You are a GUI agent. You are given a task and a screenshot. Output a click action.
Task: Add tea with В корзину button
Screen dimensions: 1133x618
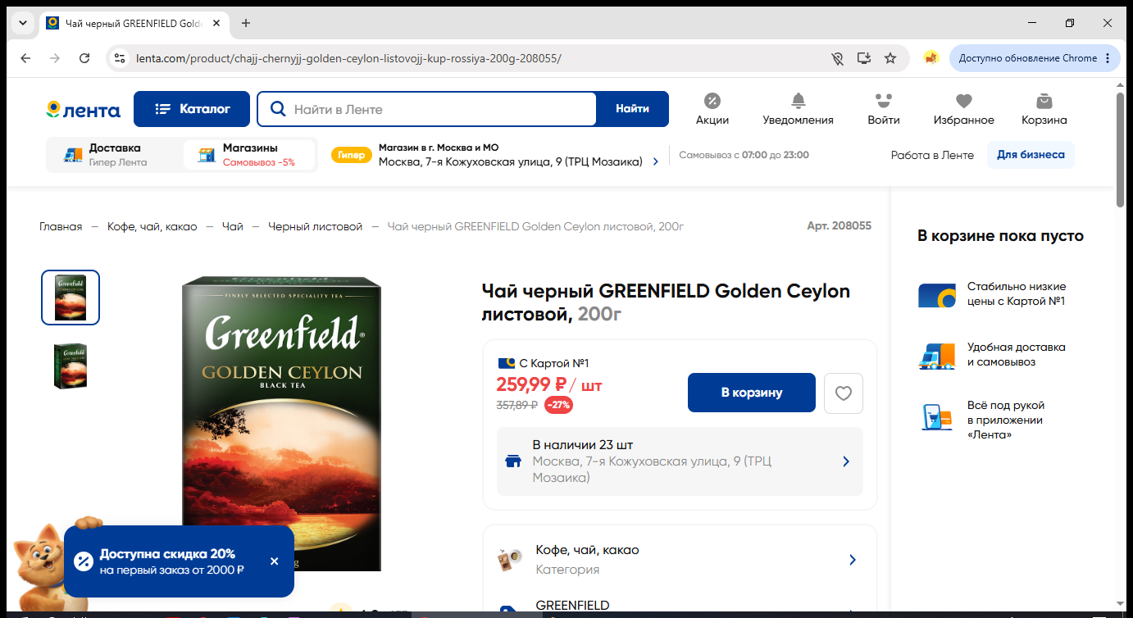point(752,393)
